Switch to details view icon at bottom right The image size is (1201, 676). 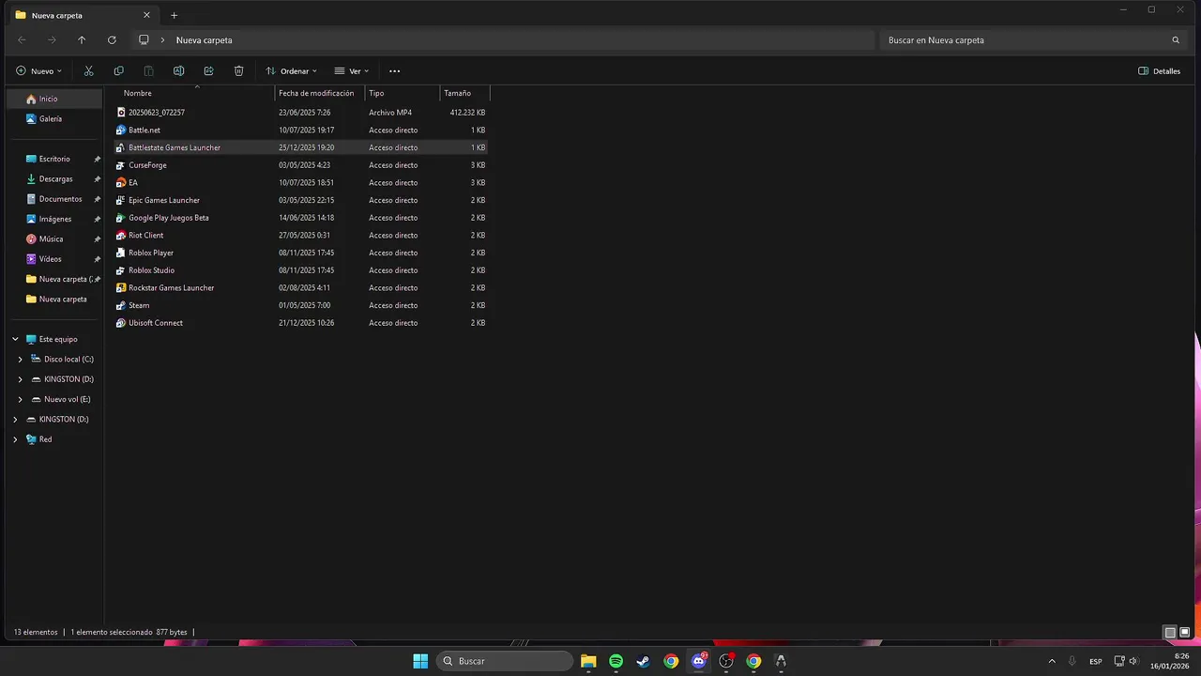click(x=1170, y=633)
